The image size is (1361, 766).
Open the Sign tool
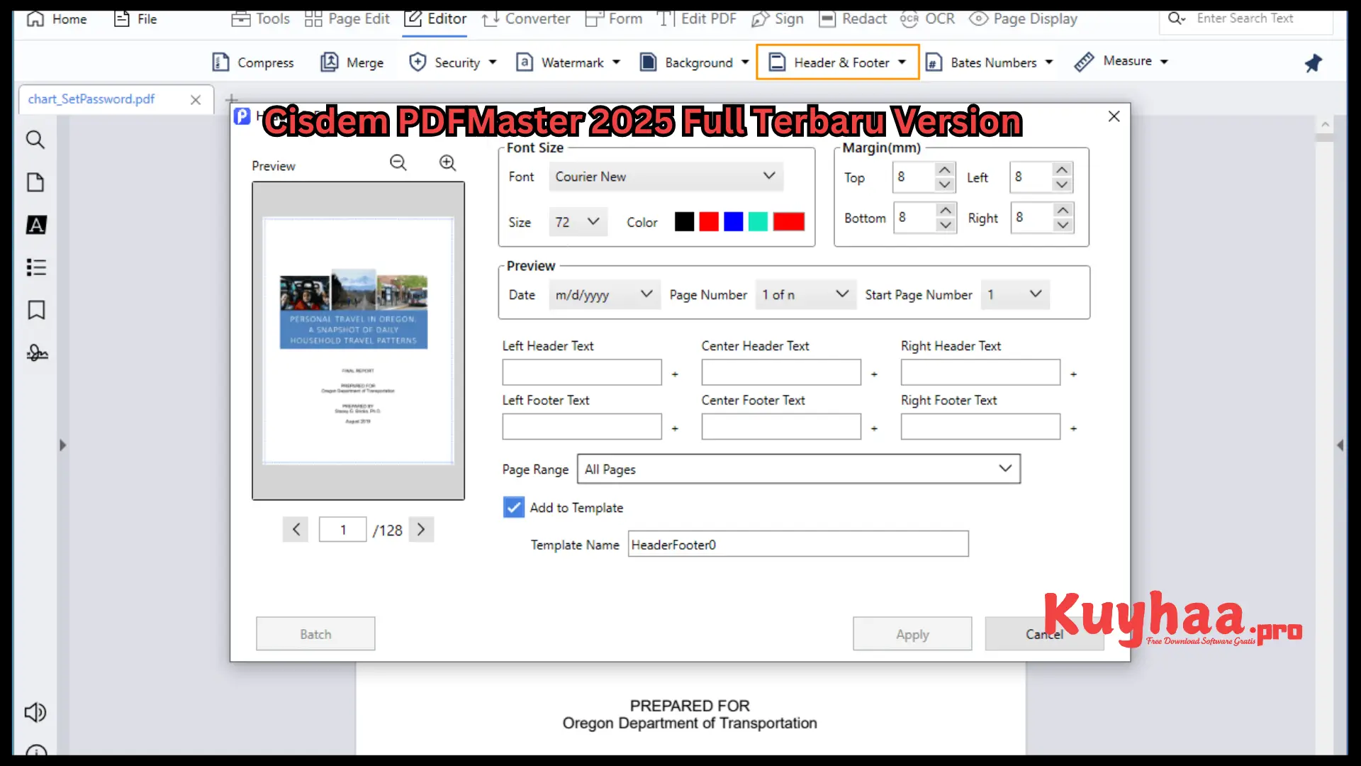pos(778,19)
